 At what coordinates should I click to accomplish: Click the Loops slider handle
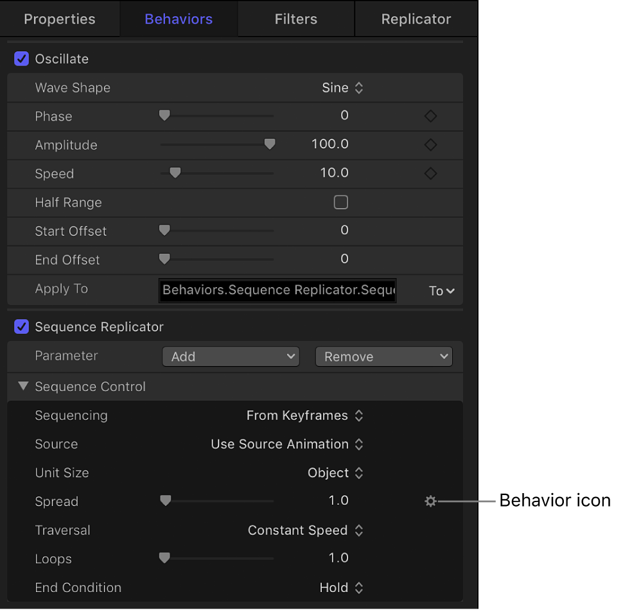(x=164, y=557)
